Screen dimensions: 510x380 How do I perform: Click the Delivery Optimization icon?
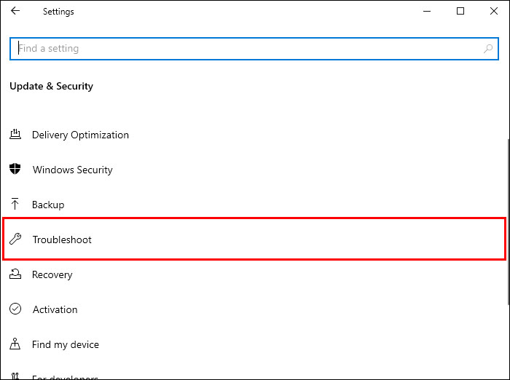(15, 135)
